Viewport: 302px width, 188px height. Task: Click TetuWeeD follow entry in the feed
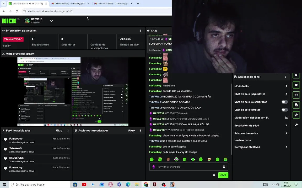(37, 150)
